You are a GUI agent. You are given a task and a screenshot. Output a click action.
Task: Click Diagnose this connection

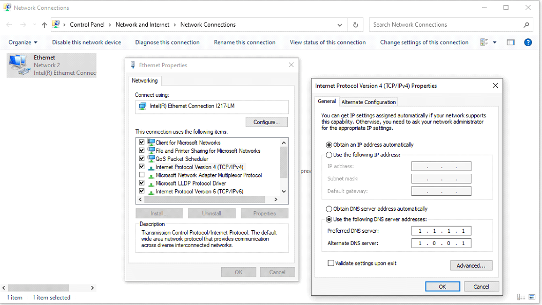point(167,42)
